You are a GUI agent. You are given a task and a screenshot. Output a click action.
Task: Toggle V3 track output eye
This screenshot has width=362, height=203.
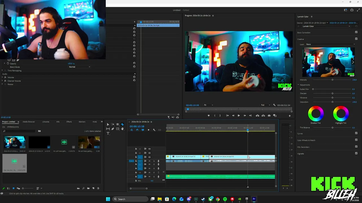(150, 149)
